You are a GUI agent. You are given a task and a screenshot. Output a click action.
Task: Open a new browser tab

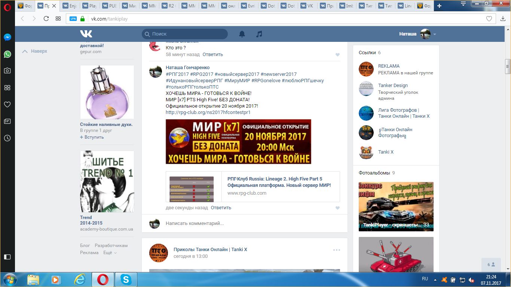(x=439, y=6)
